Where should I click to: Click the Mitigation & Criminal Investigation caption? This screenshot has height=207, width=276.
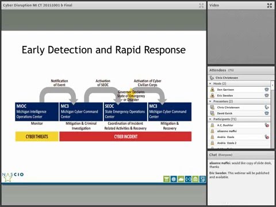tap(81, 126)
